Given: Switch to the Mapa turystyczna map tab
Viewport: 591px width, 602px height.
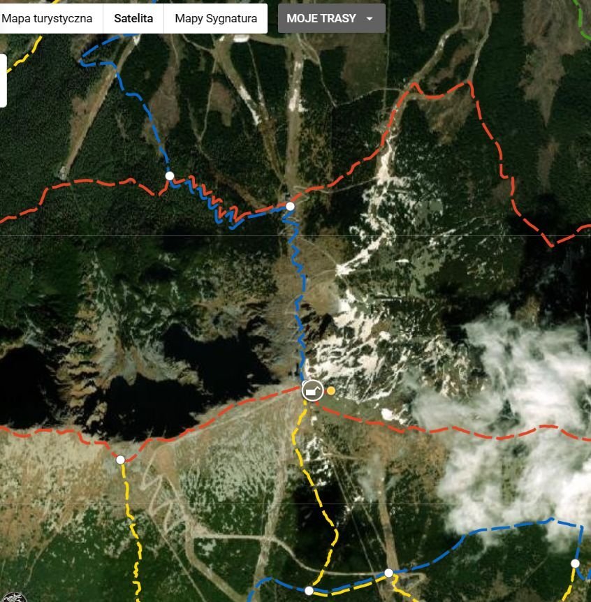Looking at the screenshot, I should [48, 18].
